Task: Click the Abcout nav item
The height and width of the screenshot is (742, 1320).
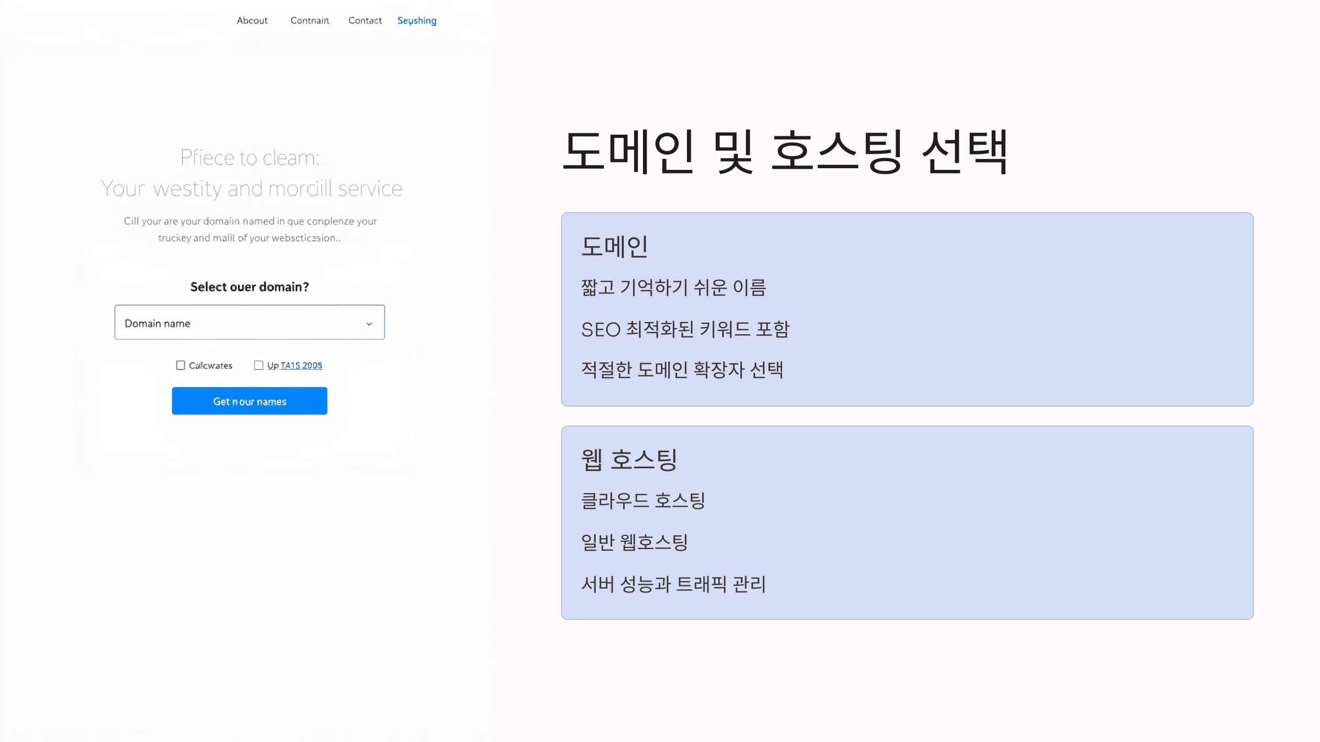Action: click(252, 20)
